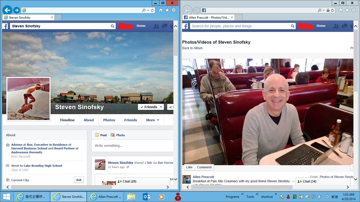This screenshot has width=360, height=202.
Task: Click Facebook logo in the right window
Action: [186, 26]
